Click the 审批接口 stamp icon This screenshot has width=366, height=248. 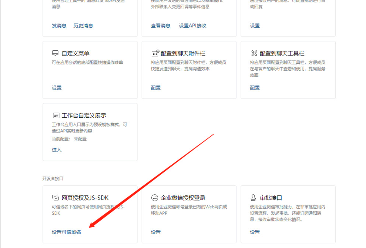(254, 198)
